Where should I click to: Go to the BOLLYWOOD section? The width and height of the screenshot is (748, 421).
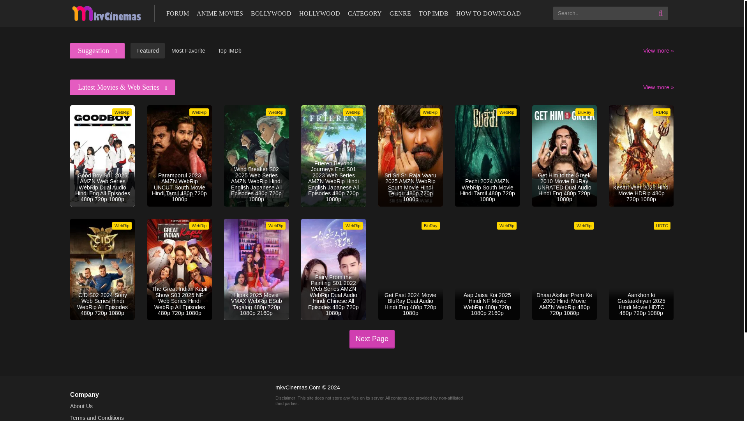point(271,14)
